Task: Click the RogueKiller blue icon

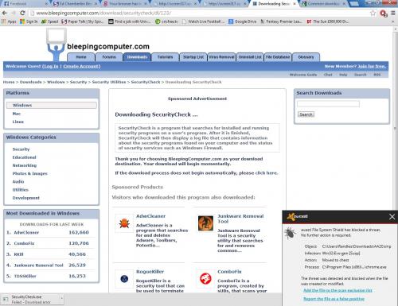Action: (x=124, y=279)
